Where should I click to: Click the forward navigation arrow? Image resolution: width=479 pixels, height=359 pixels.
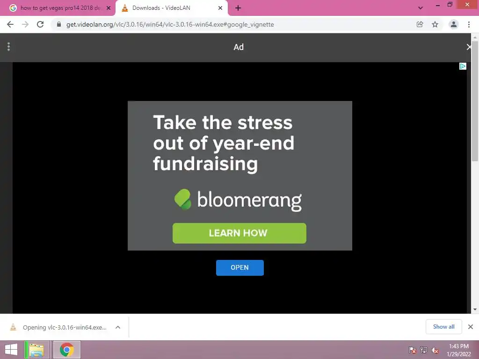pos(25,24)
